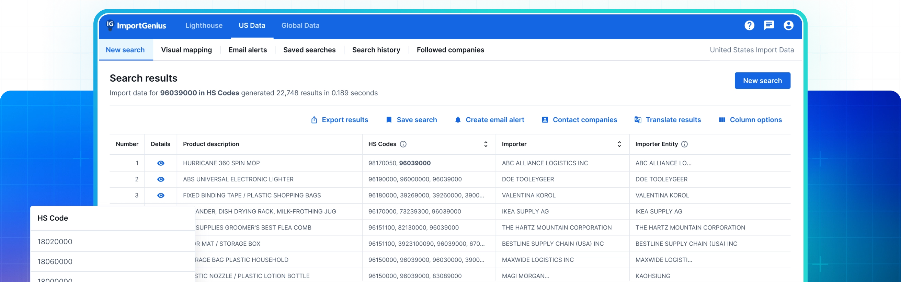Click THE HARTZ MOUNTAIN CORPORATION in the Importer column
Image resolution: width=901 pixels, height=282 pixels.
tap(557, 227)
